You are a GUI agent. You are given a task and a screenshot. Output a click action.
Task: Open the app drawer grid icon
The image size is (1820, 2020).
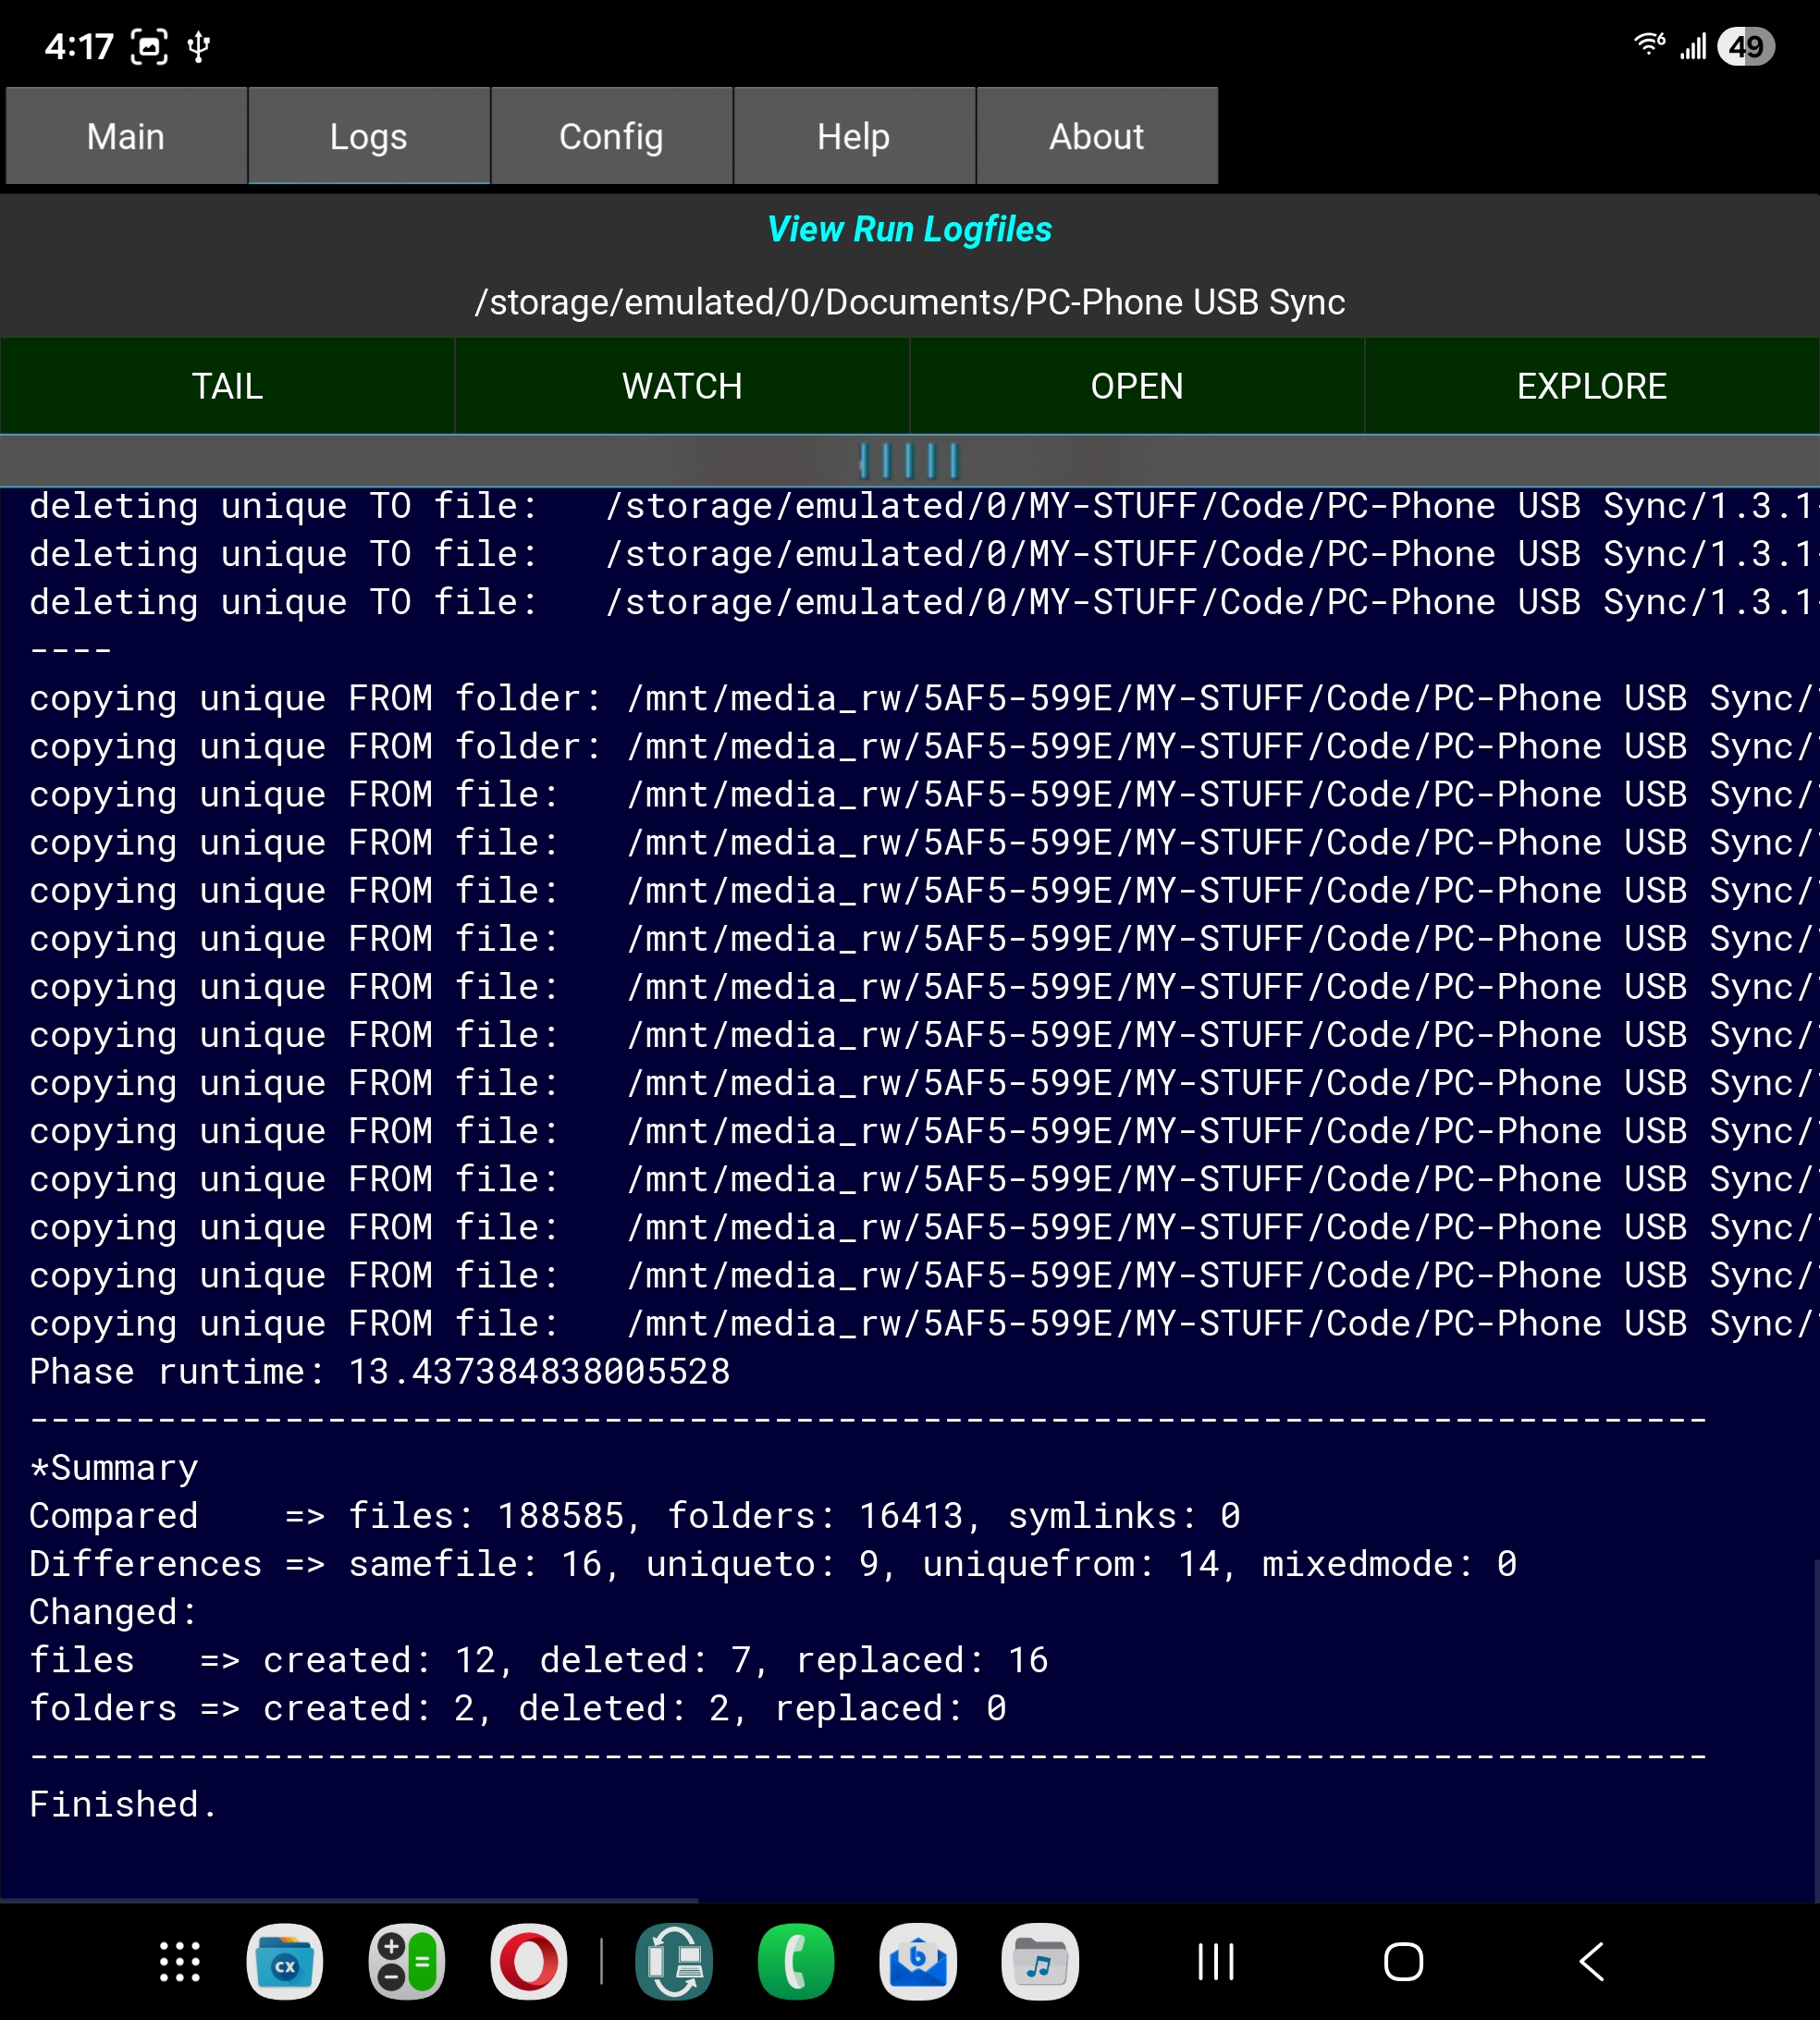[x=180, y=1962]
